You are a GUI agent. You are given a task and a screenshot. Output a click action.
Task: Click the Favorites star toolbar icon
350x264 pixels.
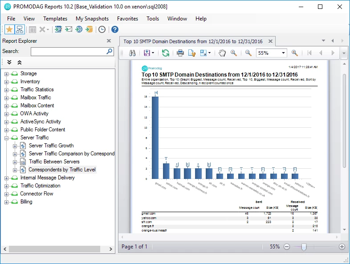9,29
